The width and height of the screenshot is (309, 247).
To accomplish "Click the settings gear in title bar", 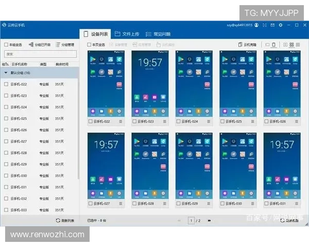I will [x=281, y=25].
